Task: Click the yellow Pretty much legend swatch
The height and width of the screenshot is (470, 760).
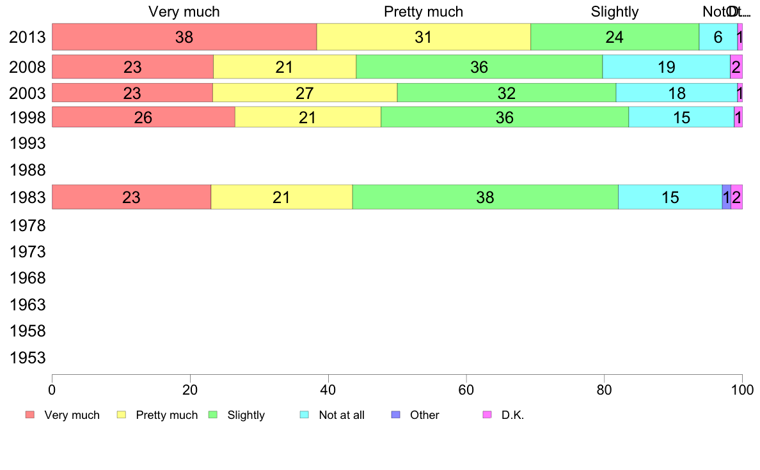Action: pos(122,415)
